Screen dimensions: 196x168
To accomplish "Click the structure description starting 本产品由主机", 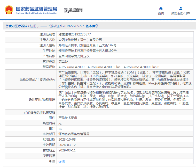I will coord(125,80).
